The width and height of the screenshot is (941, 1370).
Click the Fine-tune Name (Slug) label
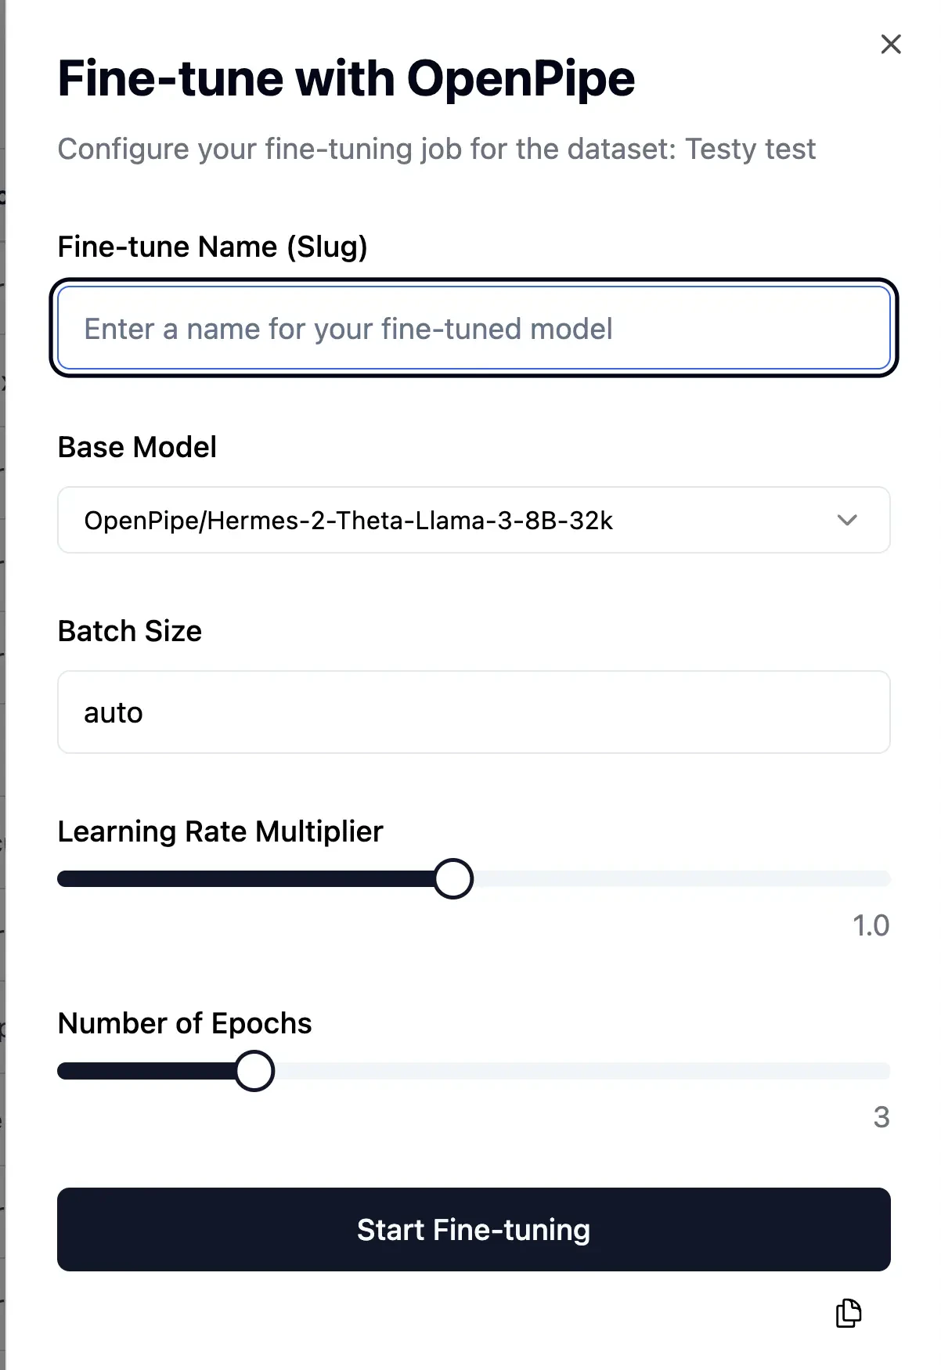(x=213, y=247)
